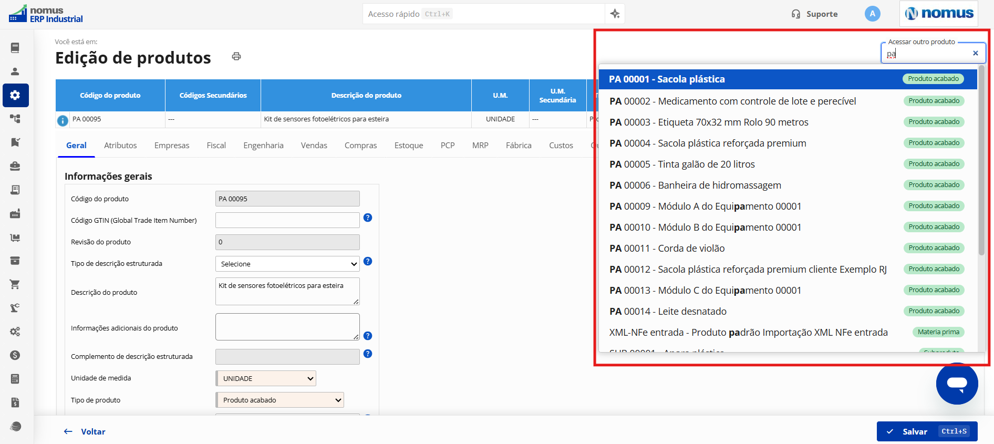Open the briefcase sidebar icon

coord(15,166)
